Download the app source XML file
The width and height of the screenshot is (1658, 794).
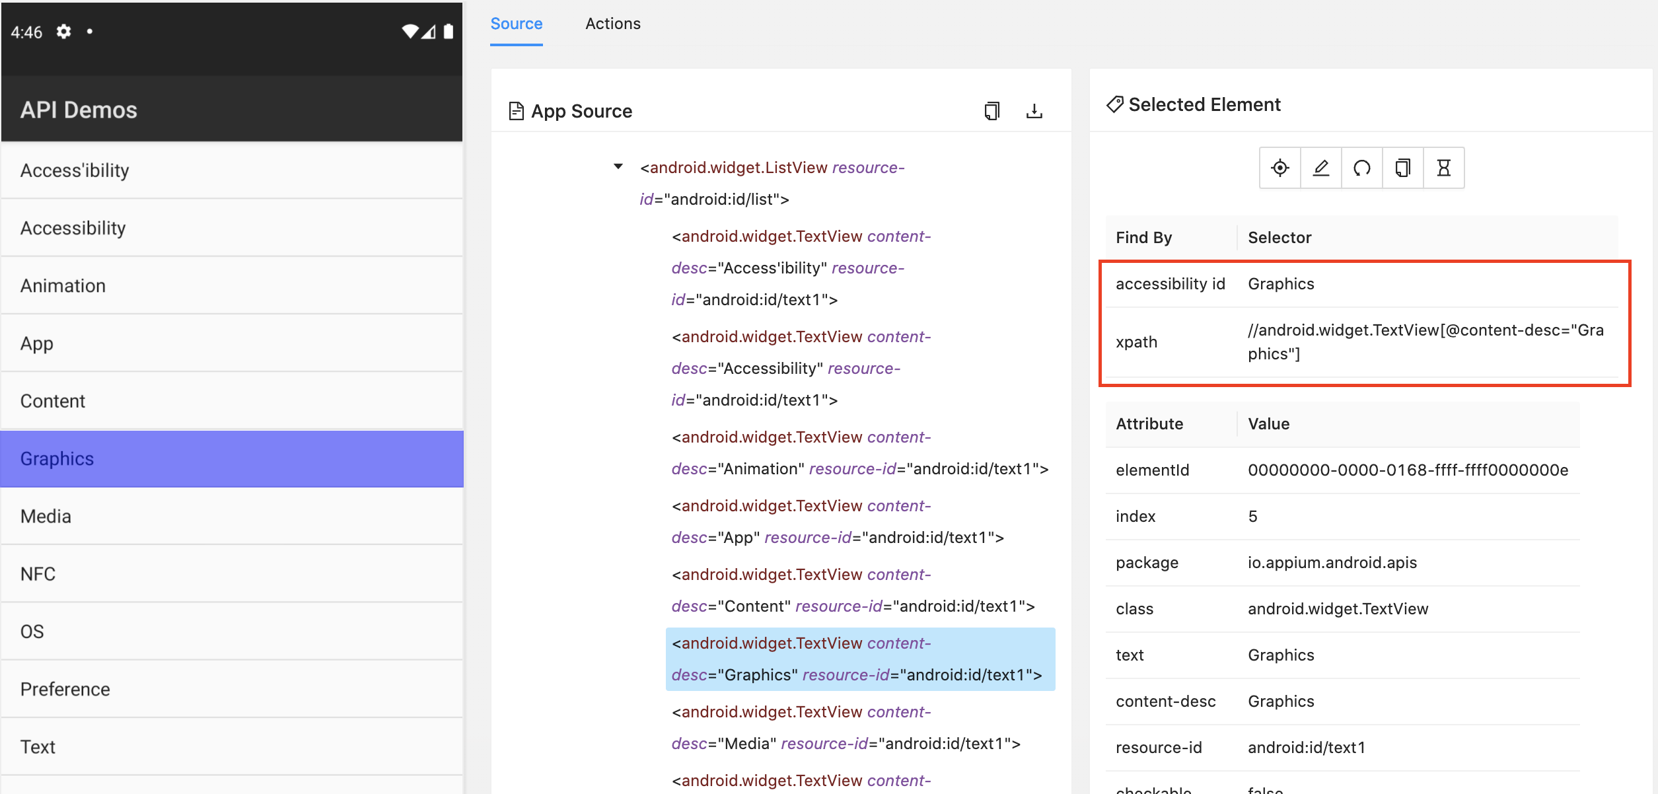click(x=1034, y=111)
